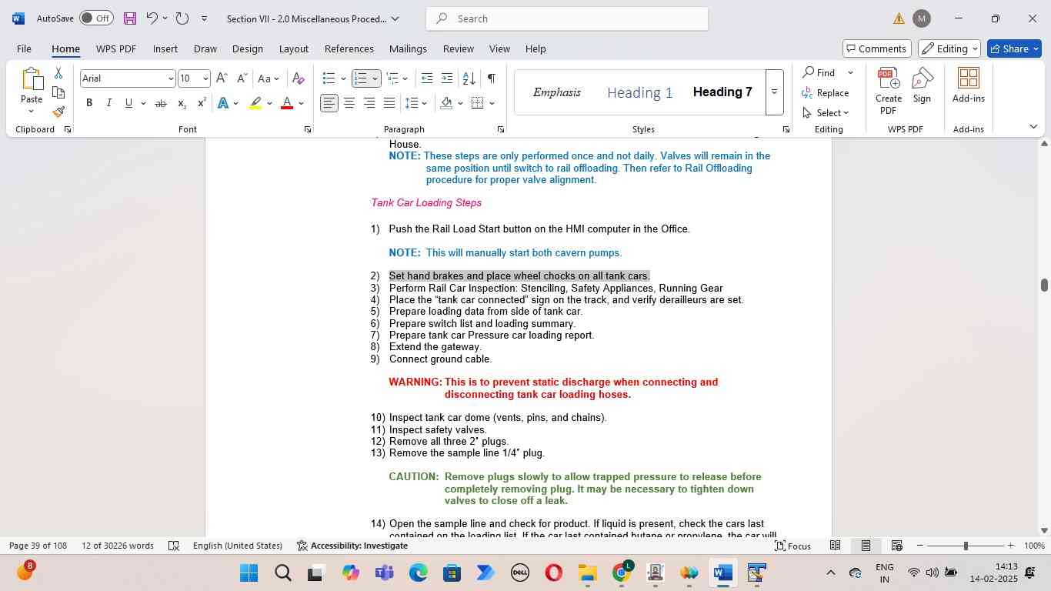Toggle the AutoSave switch
The height and width of the screenshot is (591, 1051).
tap(95, 18)
